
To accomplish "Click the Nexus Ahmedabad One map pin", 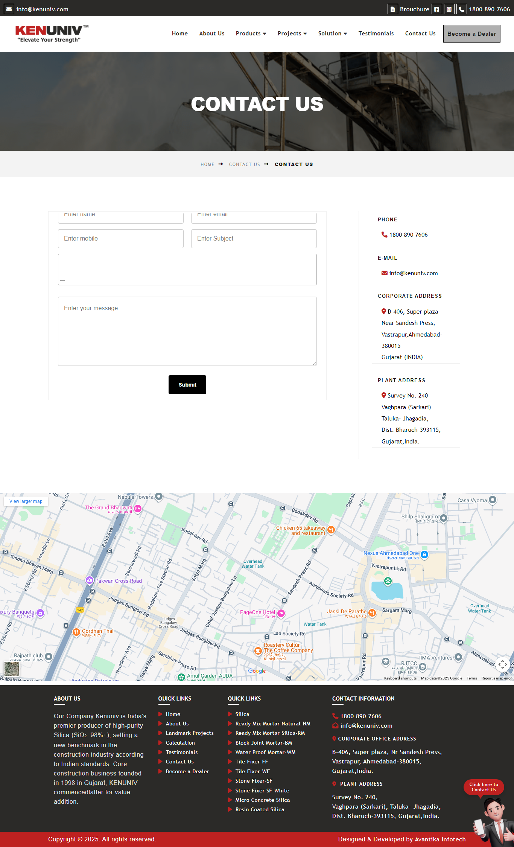I will [x=424, y=555].
